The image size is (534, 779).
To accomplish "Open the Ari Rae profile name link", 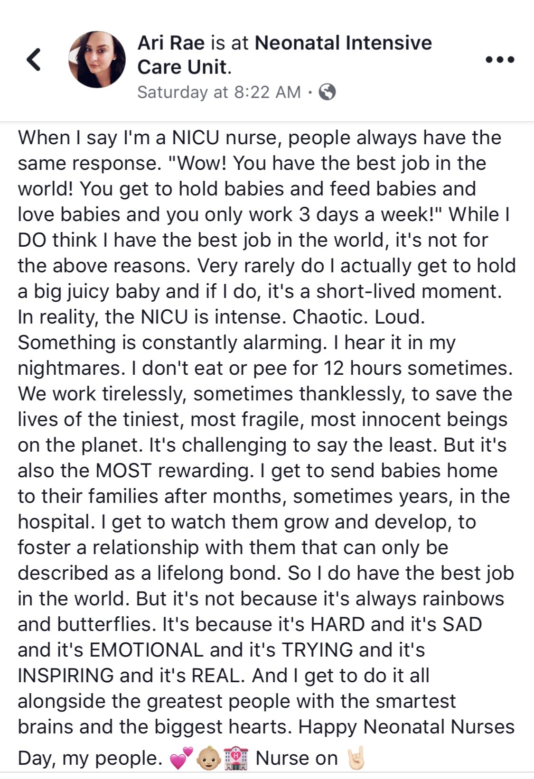I will coord(171,43).
